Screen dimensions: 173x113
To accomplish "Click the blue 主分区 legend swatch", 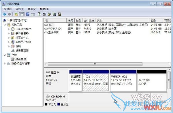I will click(59, 104).
